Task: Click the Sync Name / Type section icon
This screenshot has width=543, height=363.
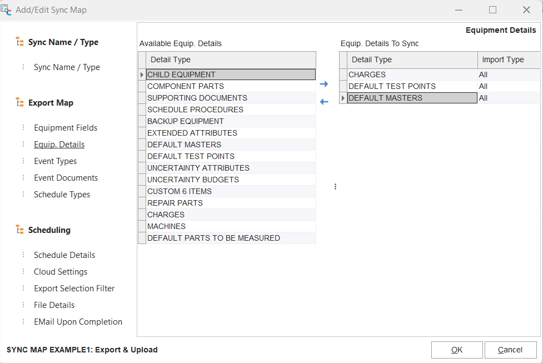Action: point(19,42)
